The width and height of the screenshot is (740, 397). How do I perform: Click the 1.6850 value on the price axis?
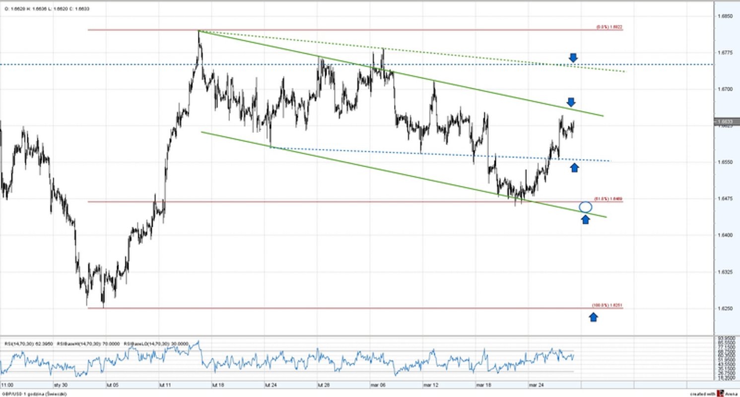click(726, 15)
